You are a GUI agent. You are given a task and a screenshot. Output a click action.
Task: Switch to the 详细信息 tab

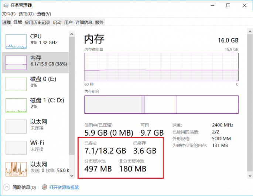coord(84,22)
